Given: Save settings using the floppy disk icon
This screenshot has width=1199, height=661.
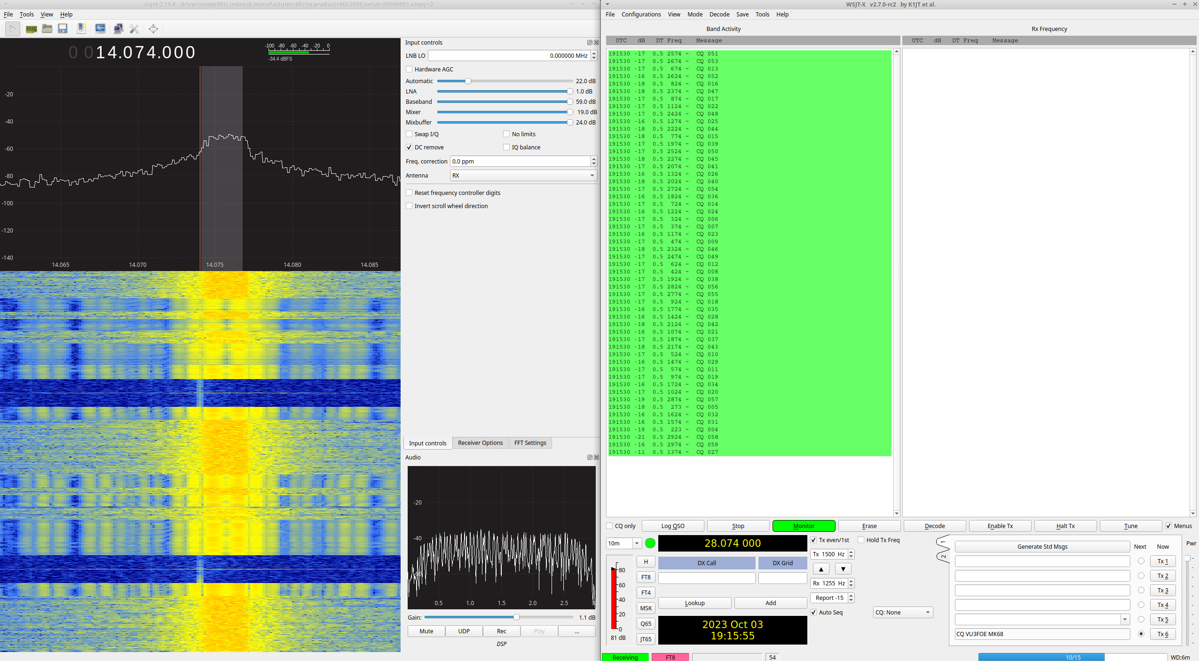Looking at the screenshot, I should (x=63, y=29).
